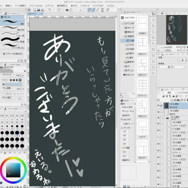The height and width of the screenshot is (188, 188).
Task: Open the 通常 blending mode dropdown
Action: pos(169,92)
